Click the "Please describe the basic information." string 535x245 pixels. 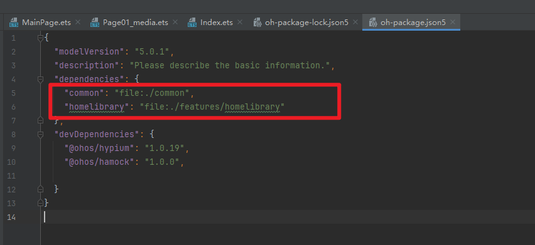[x=230, y=65]
